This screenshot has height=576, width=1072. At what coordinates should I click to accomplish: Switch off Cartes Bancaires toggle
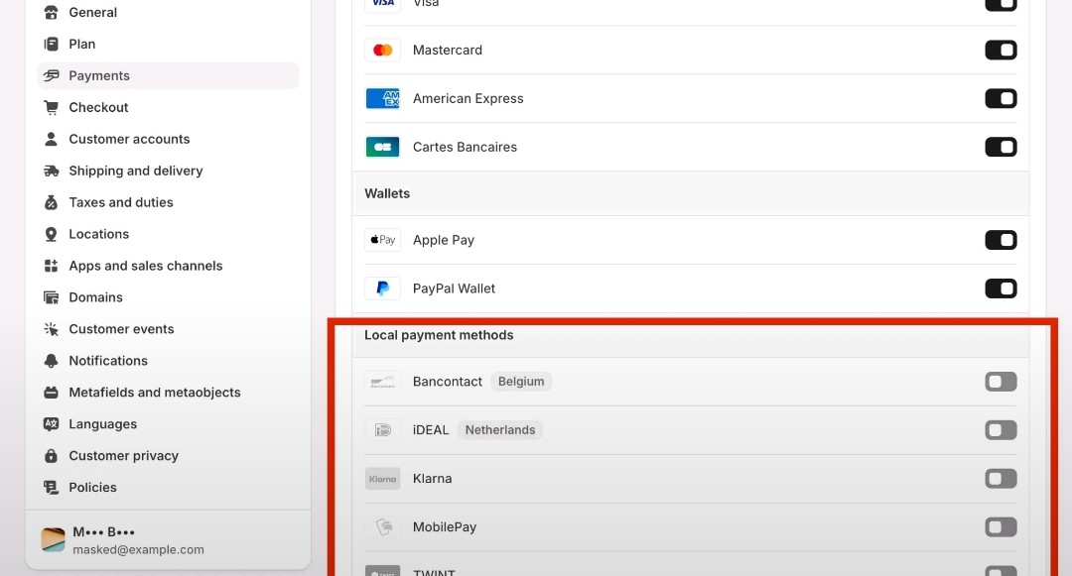click(1001, 147)
